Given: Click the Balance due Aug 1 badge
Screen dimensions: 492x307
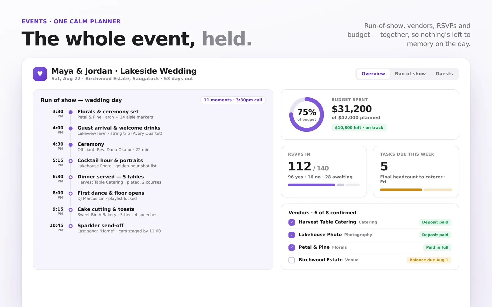Looking at the screenshot, I should (429, 260).
